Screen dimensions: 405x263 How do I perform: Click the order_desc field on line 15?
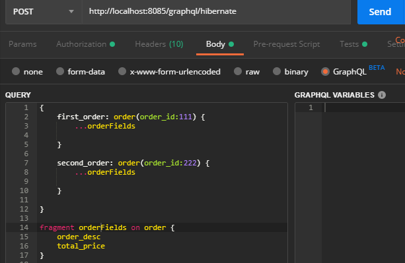[x=79, y=237]
